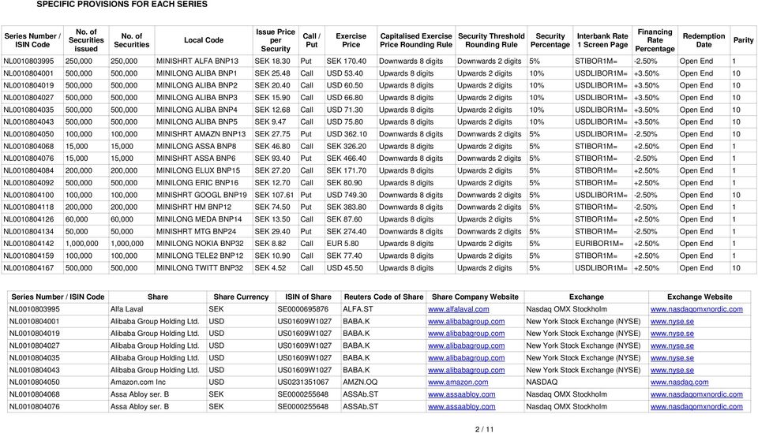This screenshot has width=758, height=433.
Task: Select the 'Local Code' column header
Action: click(204, 40)
